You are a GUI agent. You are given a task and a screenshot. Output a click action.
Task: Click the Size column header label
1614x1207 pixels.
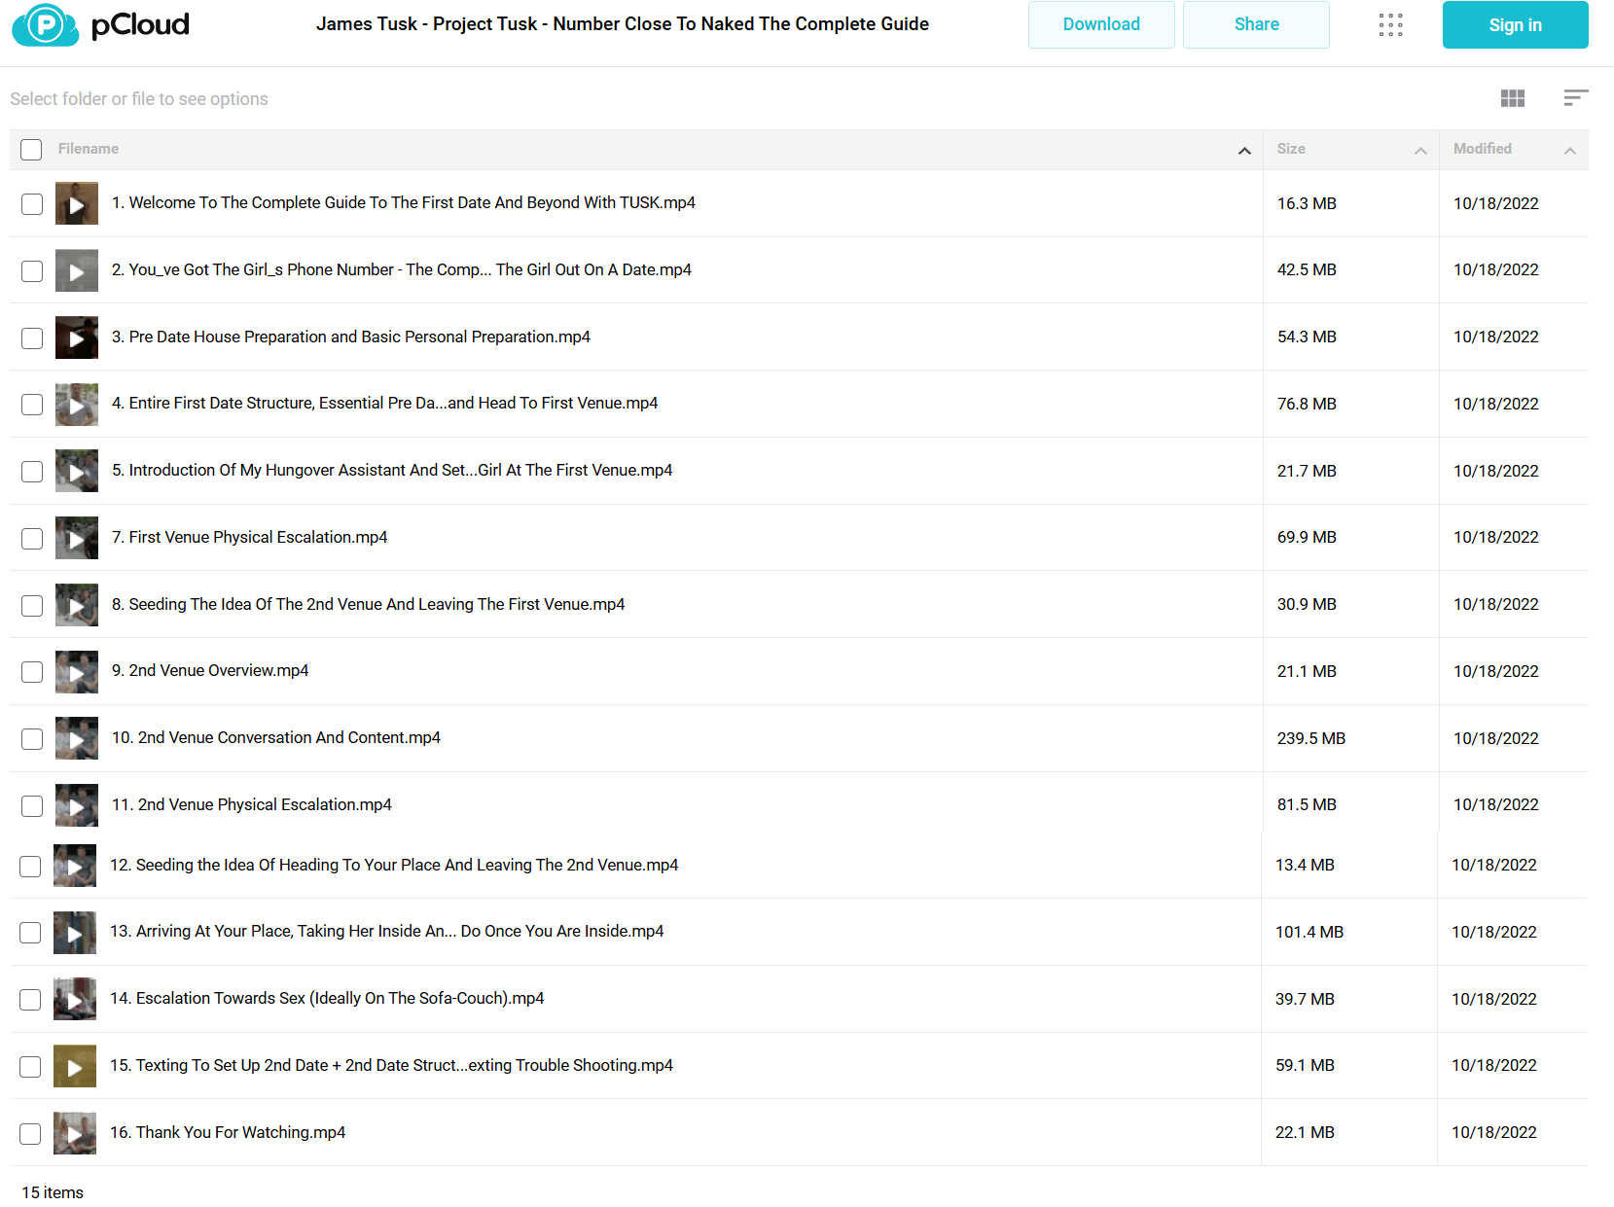coord(1291,149)
